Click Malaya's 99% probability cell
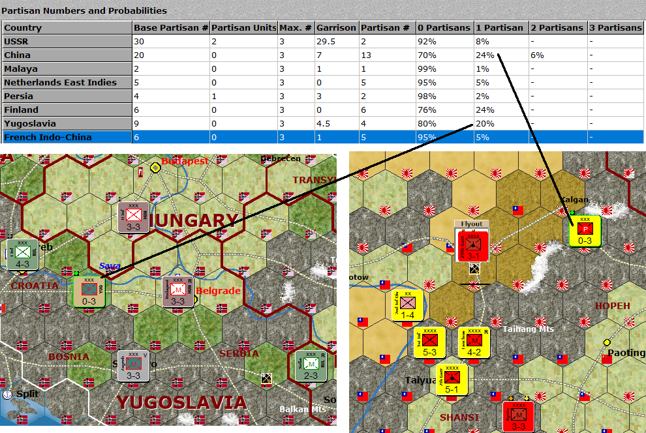The image size is (646, 433). click(x=444, y=68)
